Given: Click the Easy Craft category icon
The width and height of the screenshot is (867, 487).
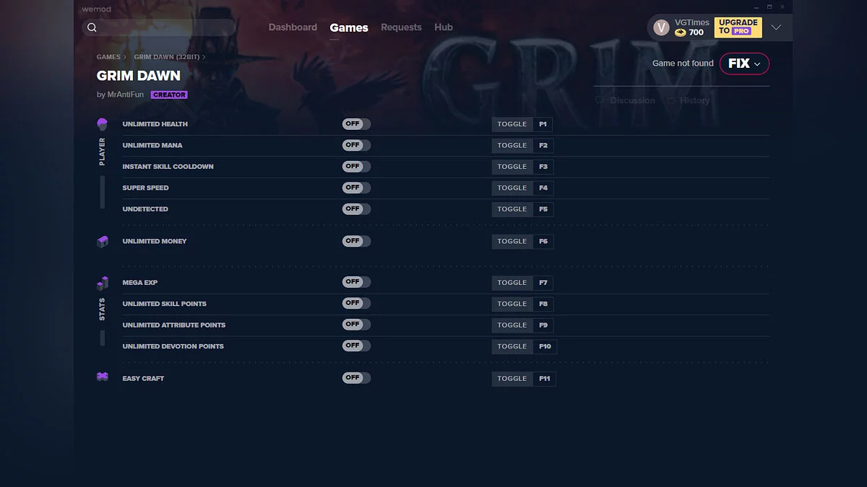Looking at the screenshot, I should tap(102, 377).
